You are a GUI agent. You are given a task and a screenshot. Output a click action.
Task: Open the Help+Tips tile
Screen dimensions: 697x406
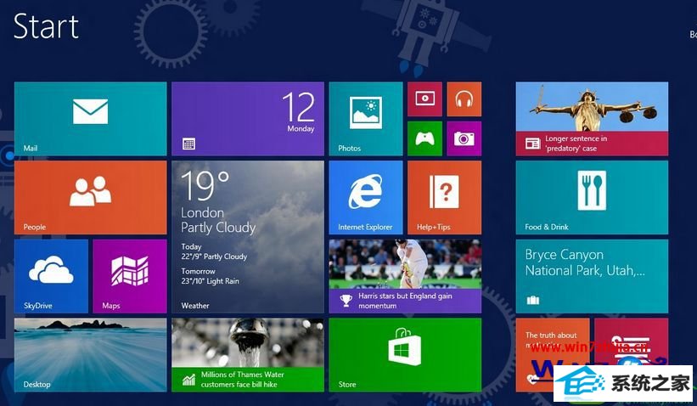click(x=445, y=197)
